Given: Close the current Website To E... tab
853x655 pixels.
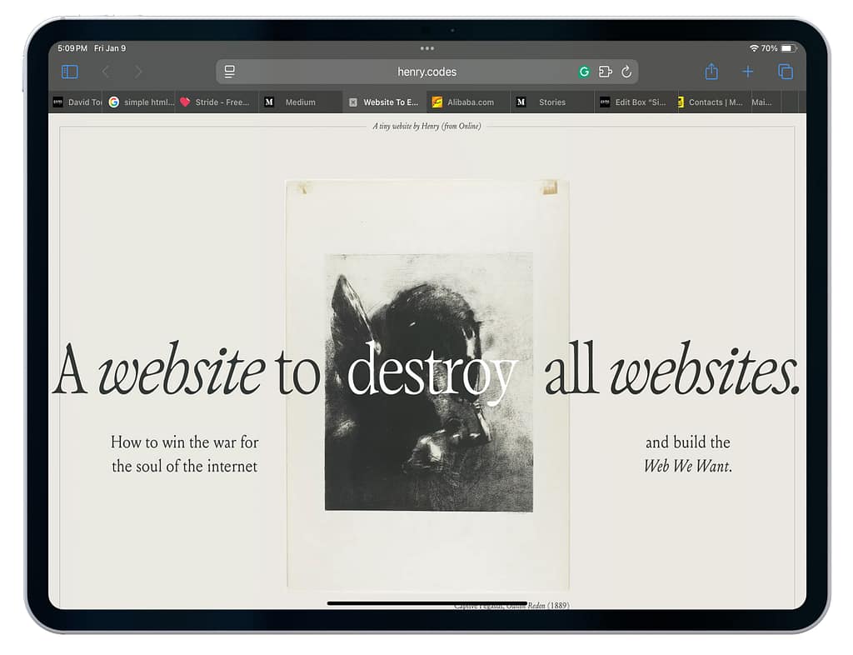Looking at the screenshot, I should 353,102.
